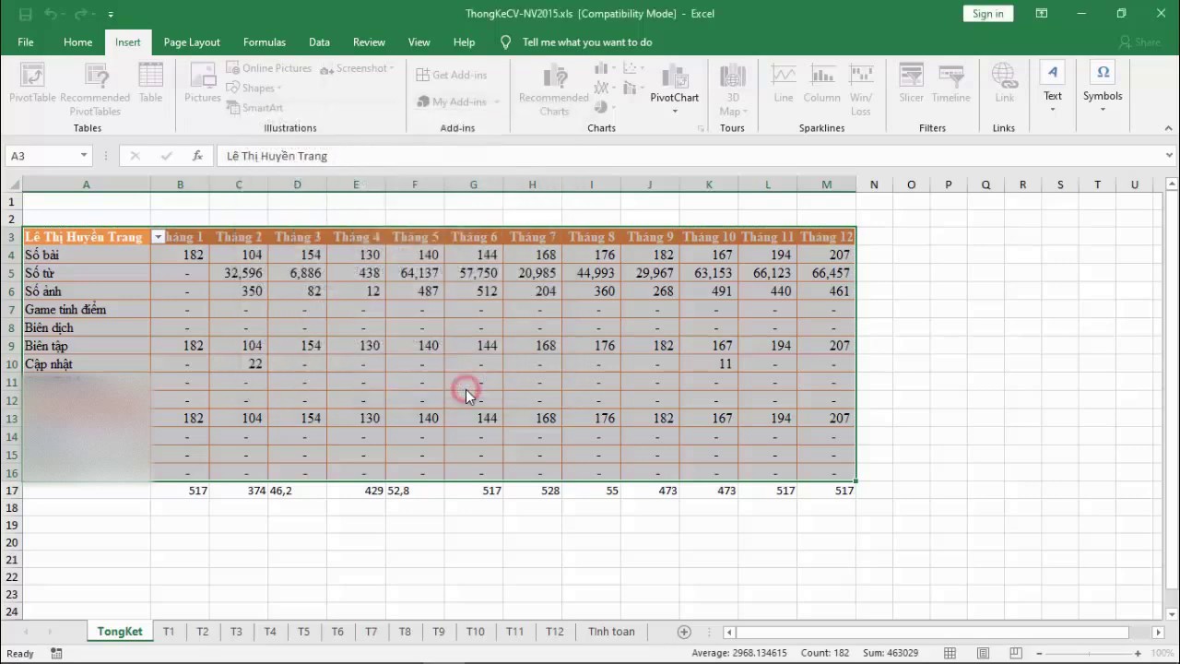Switch to the Page Layout tab
The width and height of the screenshot is (1180, 664).
click(192, 42)
